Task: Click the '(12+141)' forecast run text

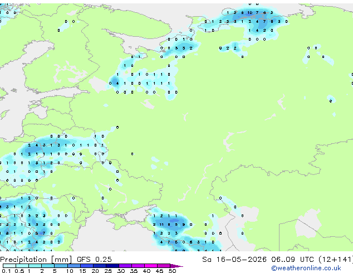Action: 336,260
